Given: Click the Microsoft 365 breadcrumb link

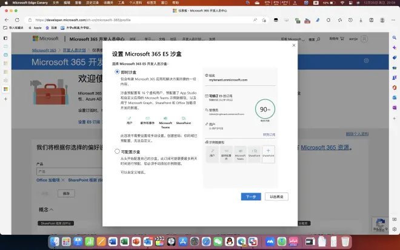Looking at the screenshot, I should pyautogui.click(x=44, y=50).
